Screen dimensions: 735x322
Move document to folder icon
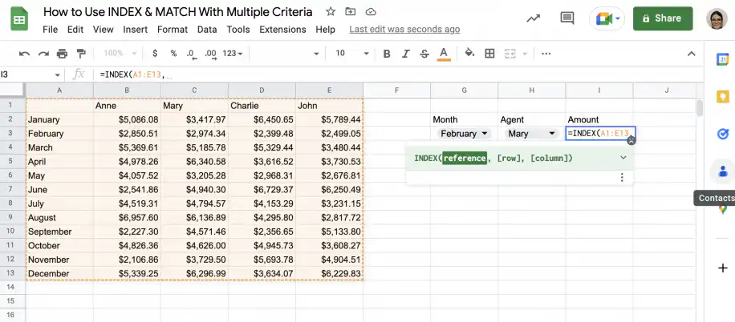[350, 12]
